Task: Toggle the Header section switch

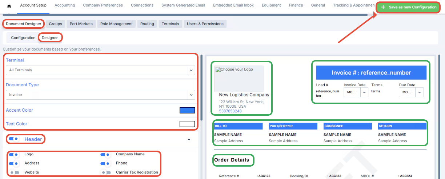Action: [x=14, y=139]
